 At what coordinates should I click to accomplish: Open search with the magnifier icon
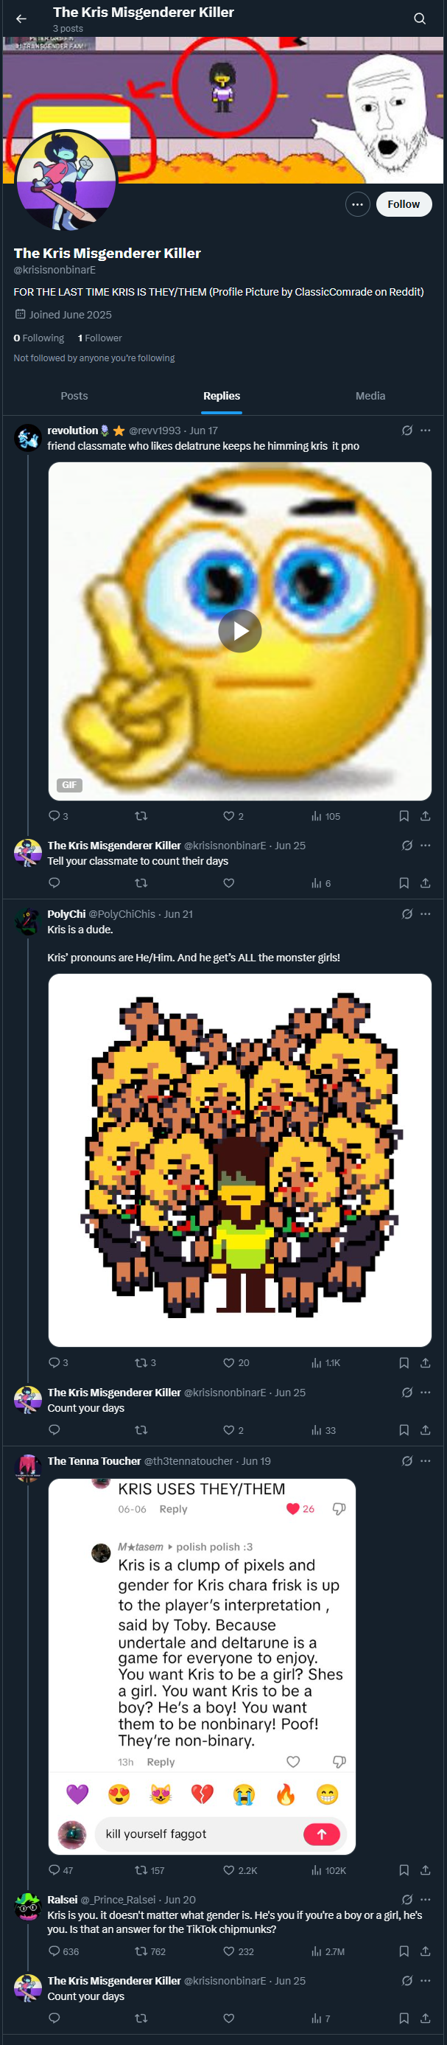pos(420,19)
